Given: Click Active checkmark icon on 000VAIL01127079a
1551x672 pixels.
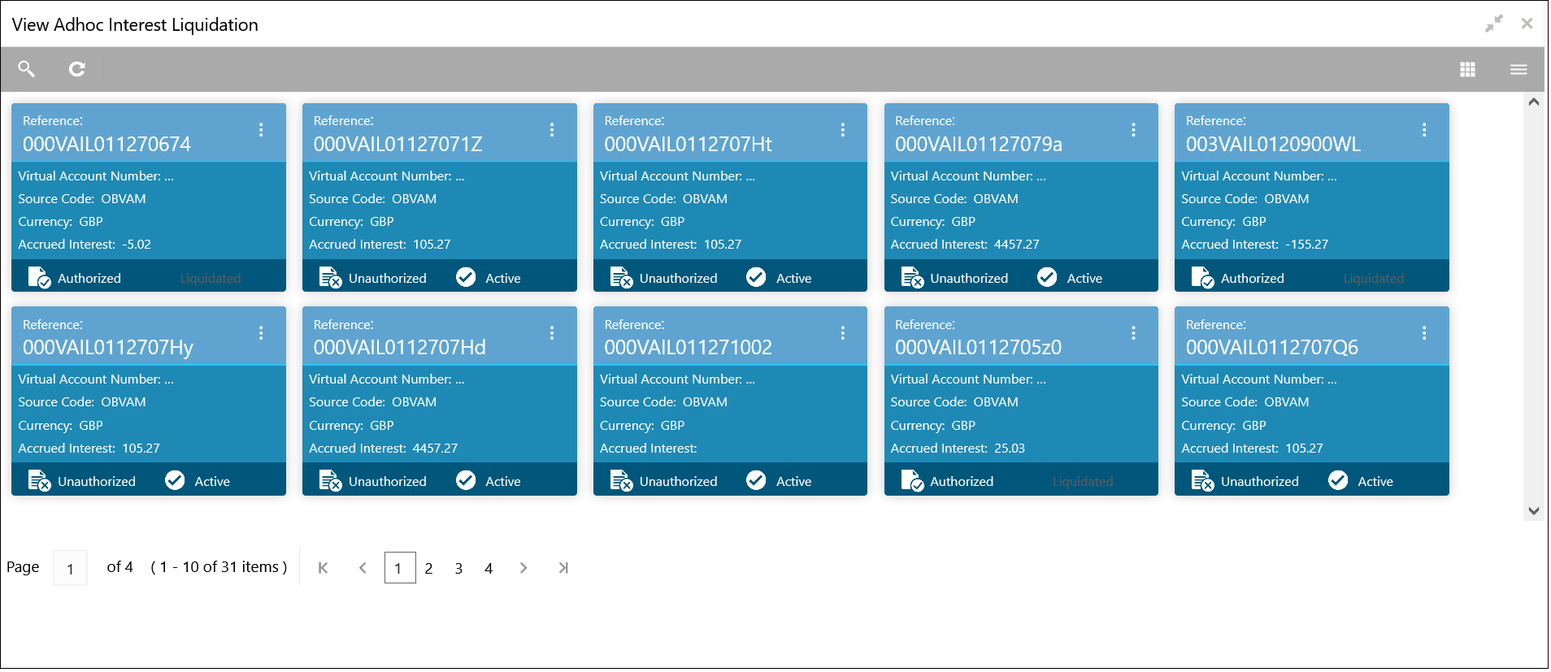Looking at the screenshot, I should [x=1048, y=278].
